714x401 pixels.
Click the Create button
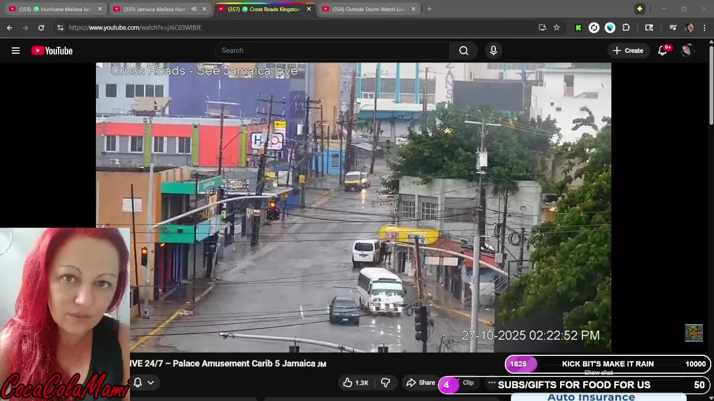628,51
